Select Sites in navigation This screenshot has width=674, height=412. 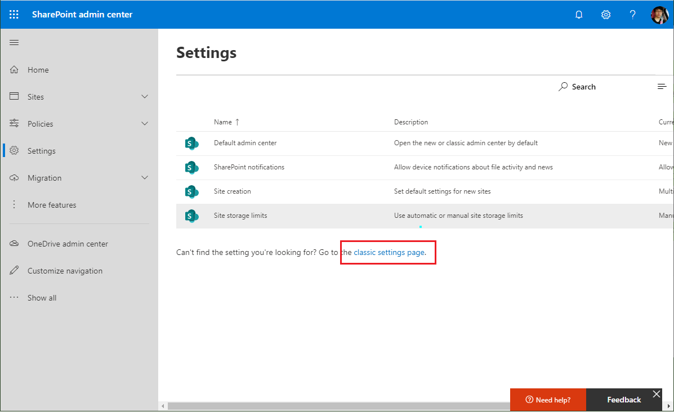(x=35, y=97)
